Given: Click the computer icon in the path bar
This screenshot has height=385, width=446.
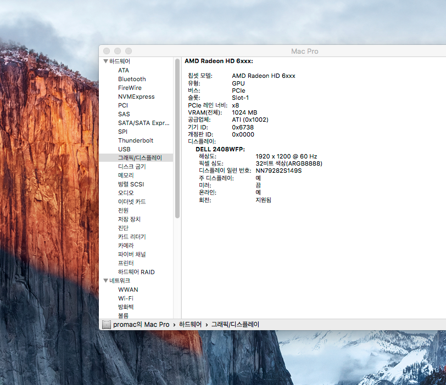Looking at the screenshot, I should pos(107,325).
